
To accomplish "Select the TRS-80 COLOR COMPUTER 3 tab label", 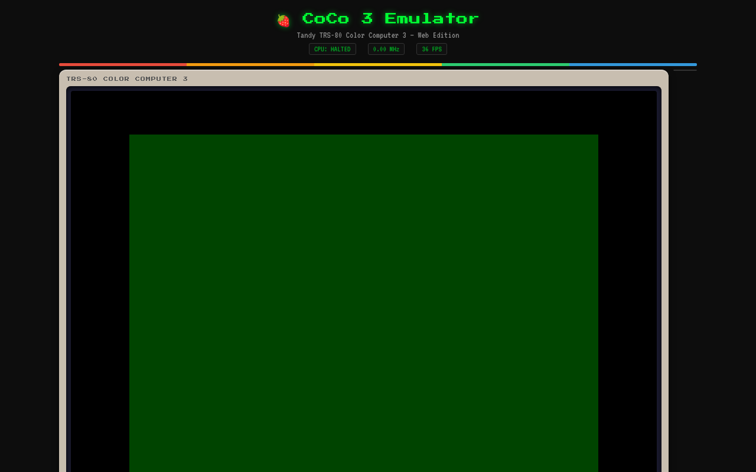I will [x=127, y=78].
